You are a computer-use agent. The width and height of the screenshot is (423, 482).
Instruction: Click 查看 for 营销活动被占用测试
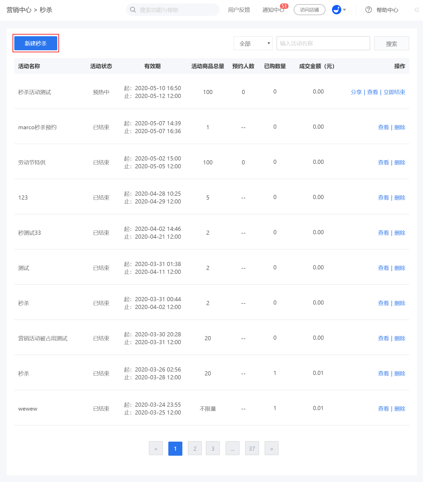[383, 338]
